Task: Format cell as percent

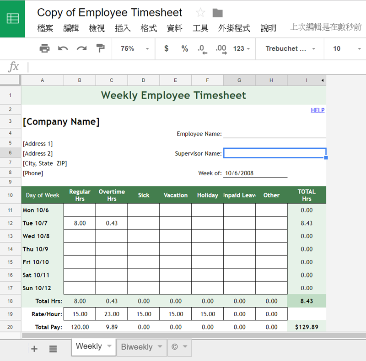Action: [x=185, y=48]
